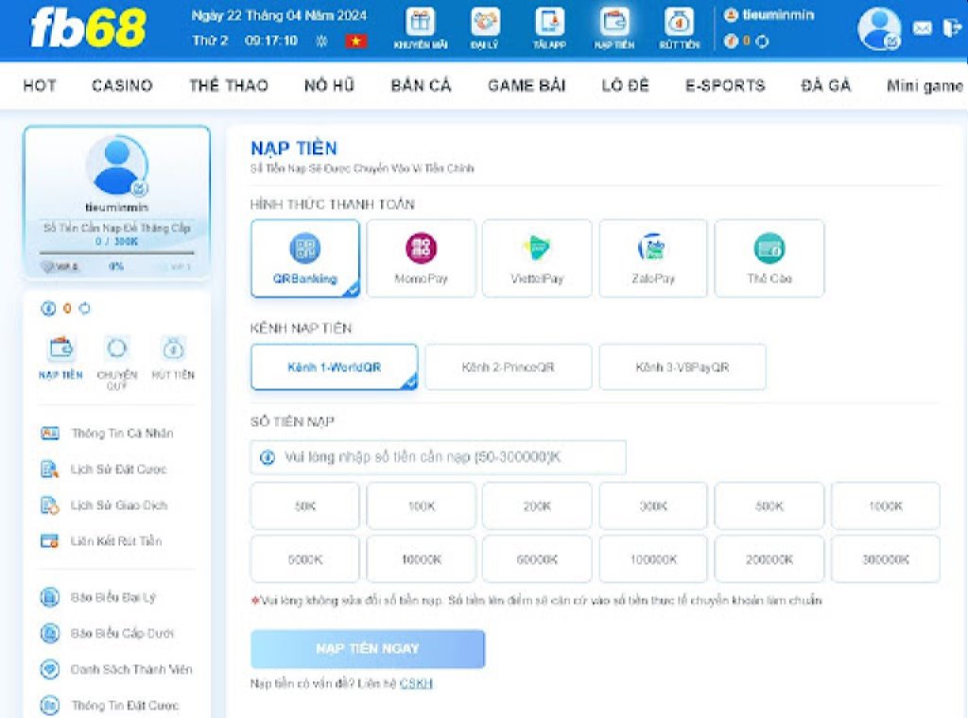Click the deposit amount input field
This screenshot has height=718, width=968.
point(444,457)
